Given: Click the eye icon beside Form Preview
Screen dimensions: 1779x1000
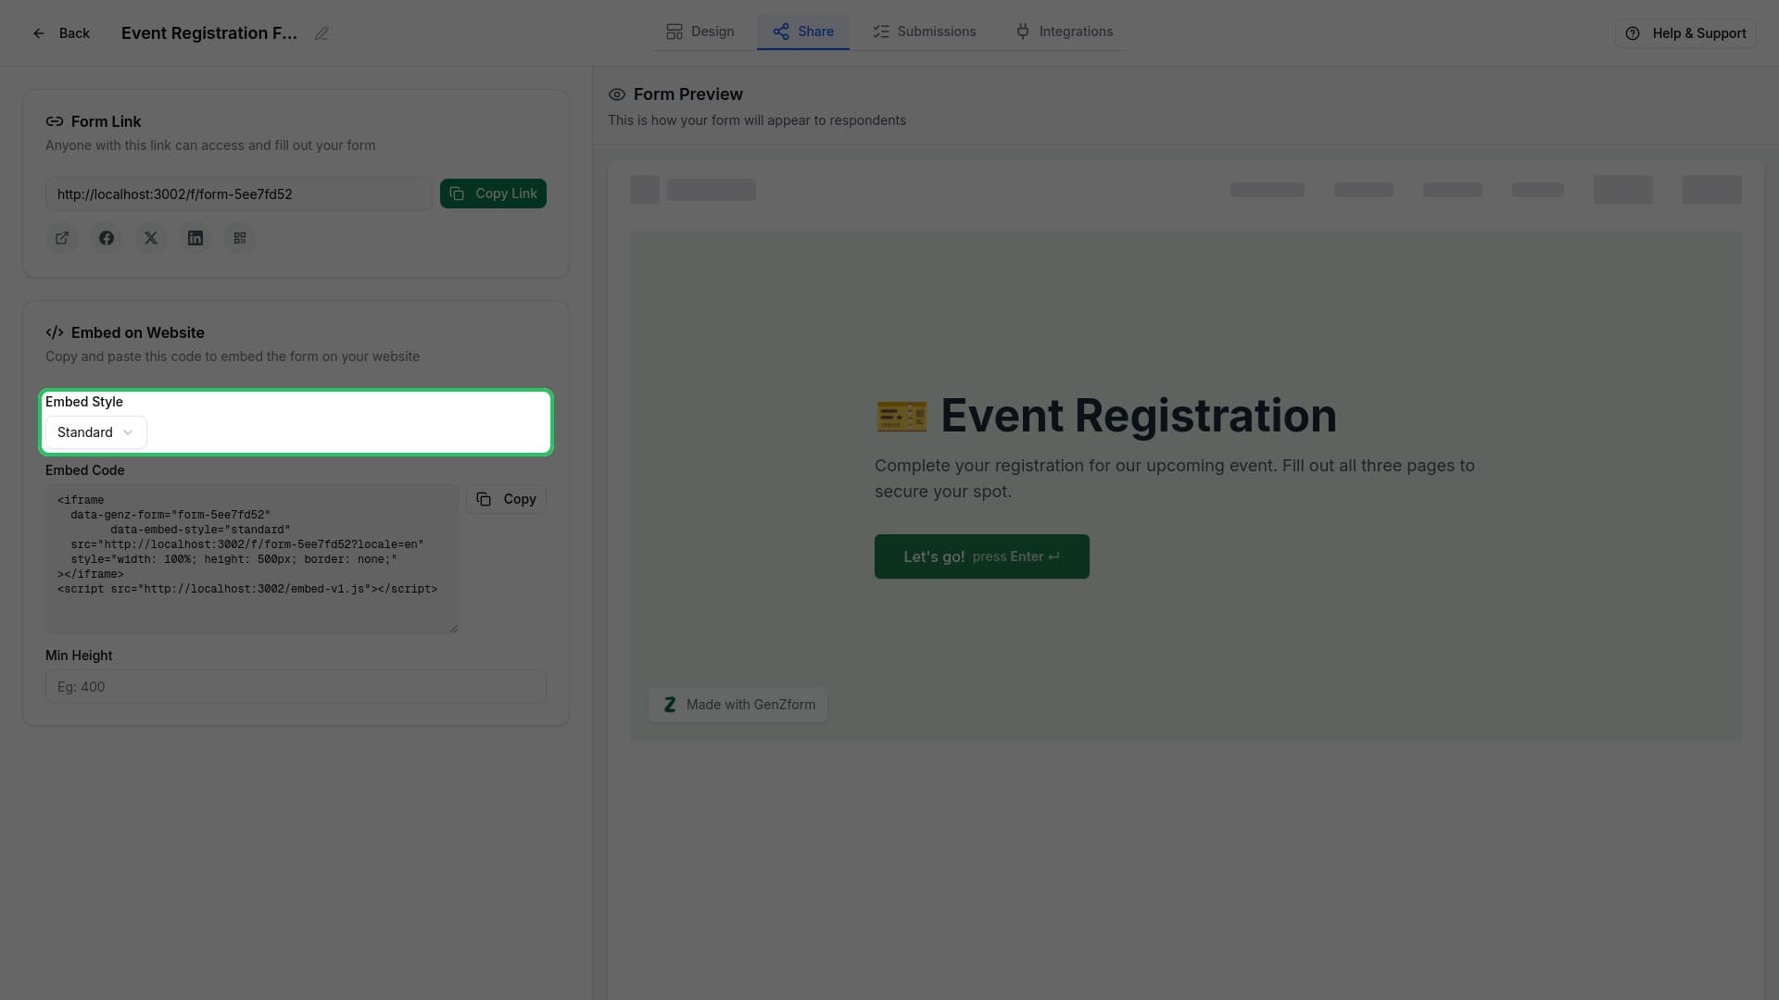Looking at the screenshot, I should point(617,94).
